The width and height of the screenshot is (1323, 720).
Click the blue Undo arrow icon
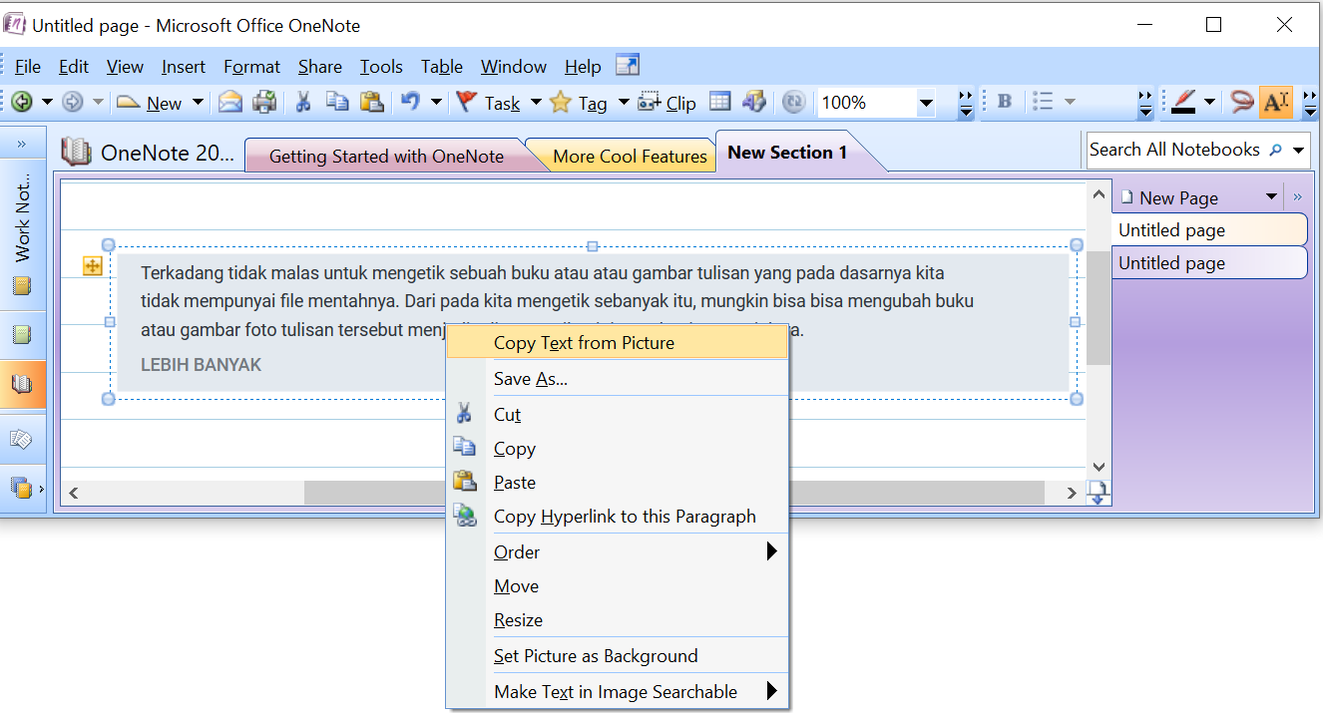(x=410, y=102)
